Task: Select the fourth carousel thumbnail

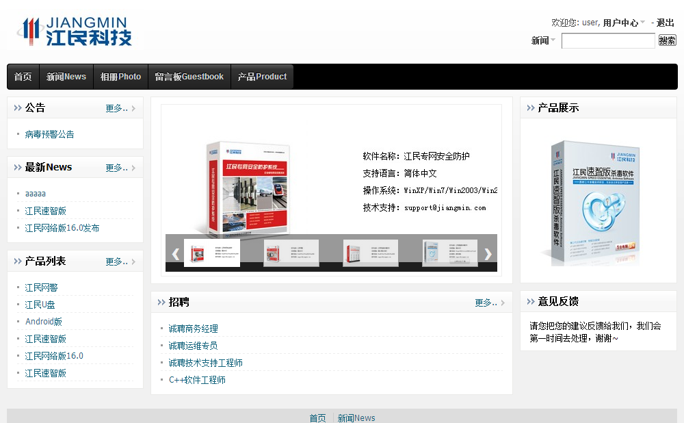Action: point(450,253)
